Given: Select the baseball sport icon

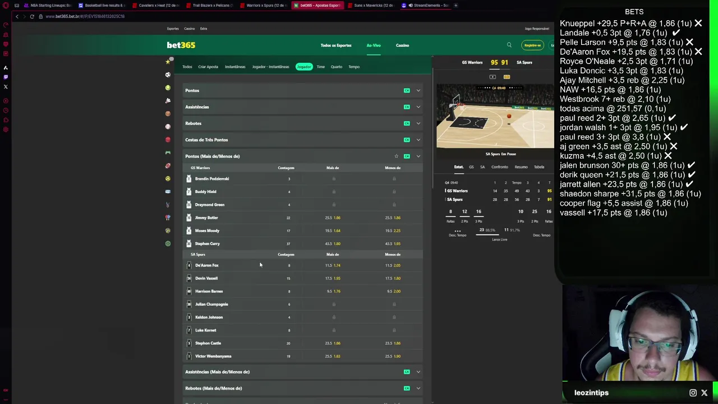Looking at the screenshot, I should click(168, 127).
